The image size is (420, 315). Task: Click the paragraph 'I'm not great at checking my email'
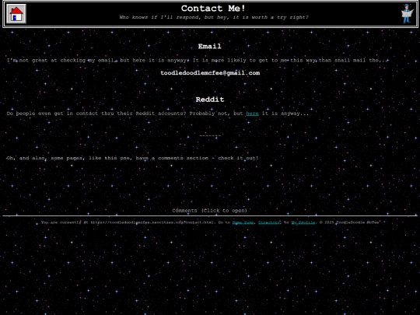[198, 60]
